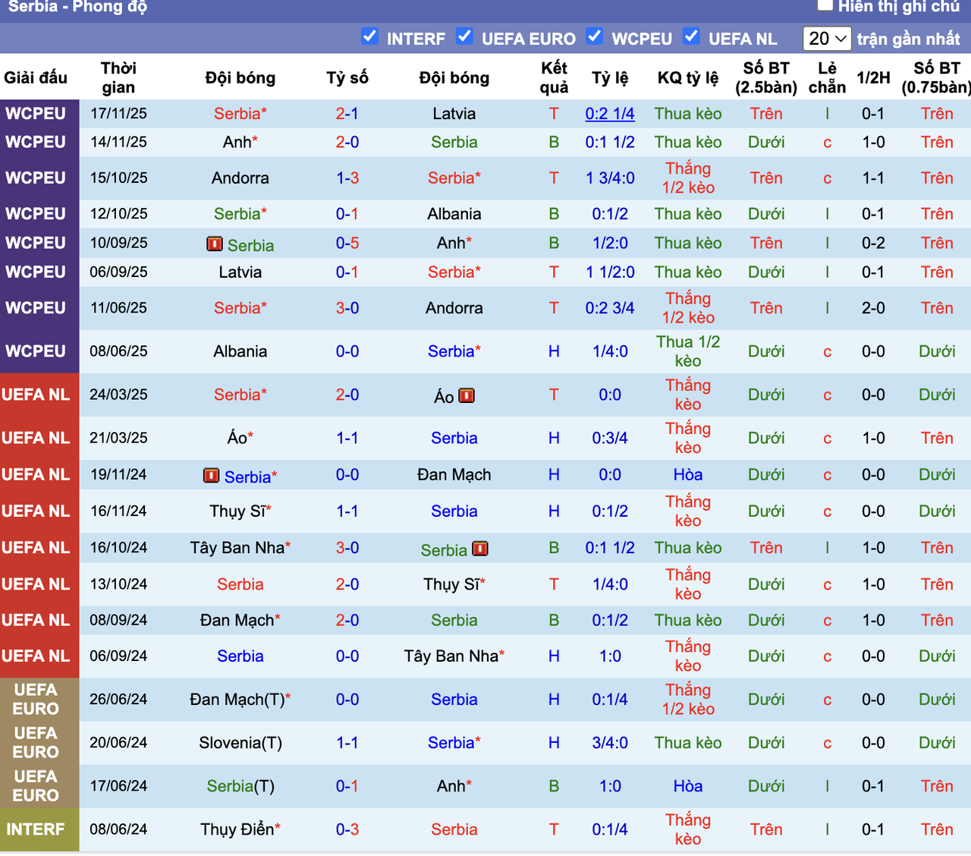
Task: Click the 'Hòa' odds result on 17/06/24
Action: [x=688, y=786]
